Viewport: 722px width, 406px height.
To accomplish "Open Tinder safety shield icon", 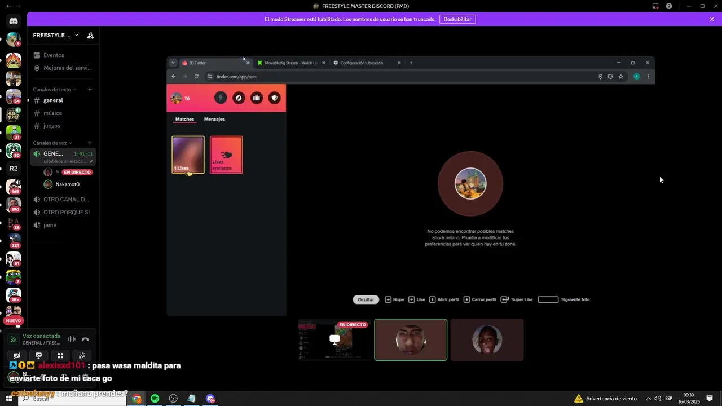I will pos(275,98).
